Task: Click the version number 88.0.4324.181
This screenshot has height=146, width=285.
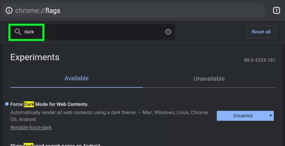Action: [x=260, y=60]
